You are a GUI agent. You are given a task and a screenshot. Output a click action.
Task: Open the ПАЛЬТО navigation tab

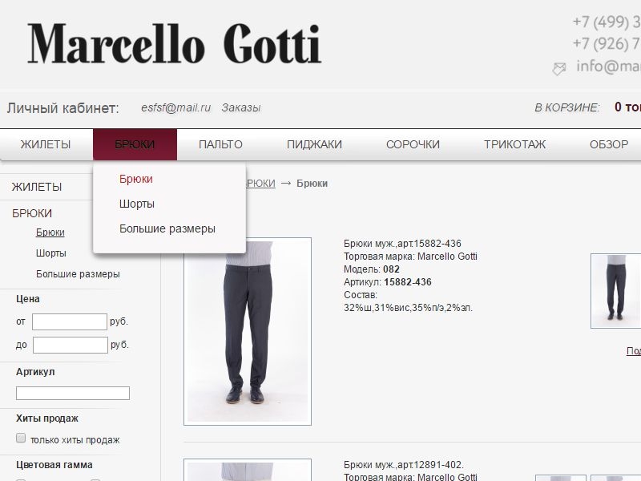[x=221, y=144]
